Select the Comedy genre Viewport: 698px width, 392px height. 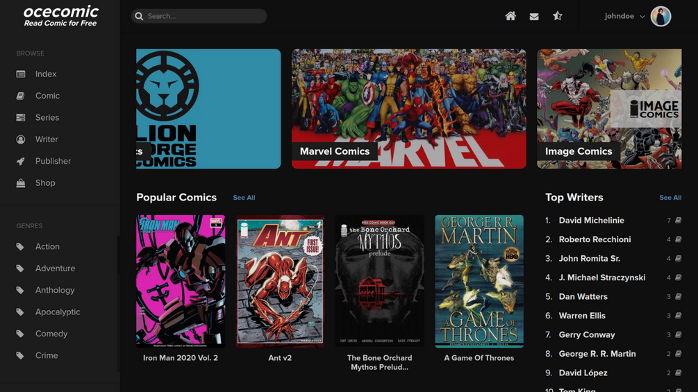[x=51, y=333]
